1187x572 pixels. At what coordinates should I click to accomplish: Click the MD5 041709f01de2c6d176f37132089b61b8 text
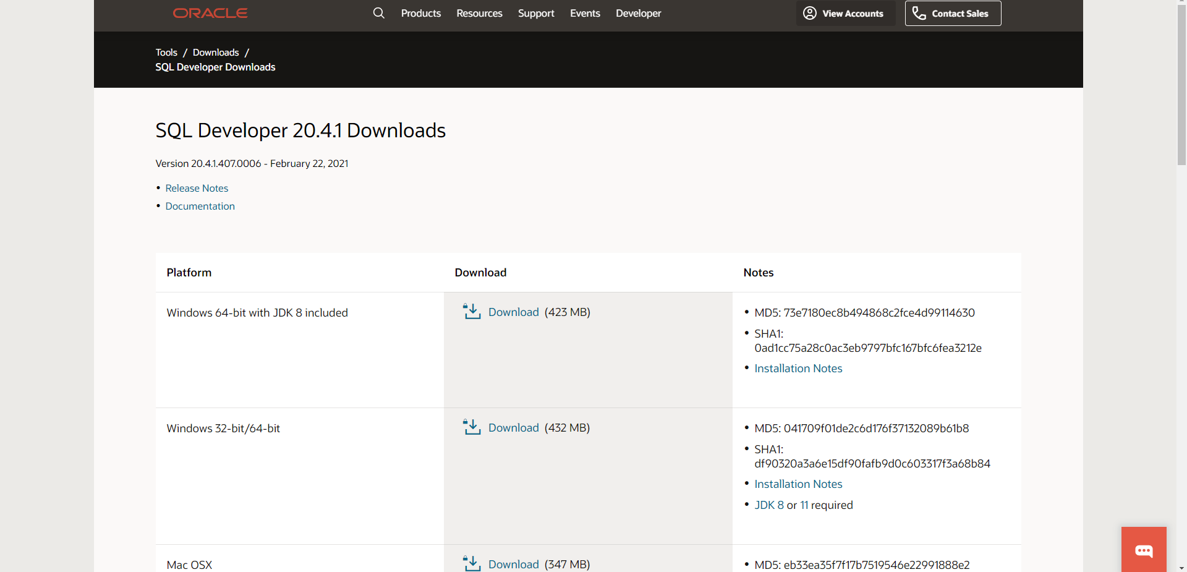(x=862, y=429)
